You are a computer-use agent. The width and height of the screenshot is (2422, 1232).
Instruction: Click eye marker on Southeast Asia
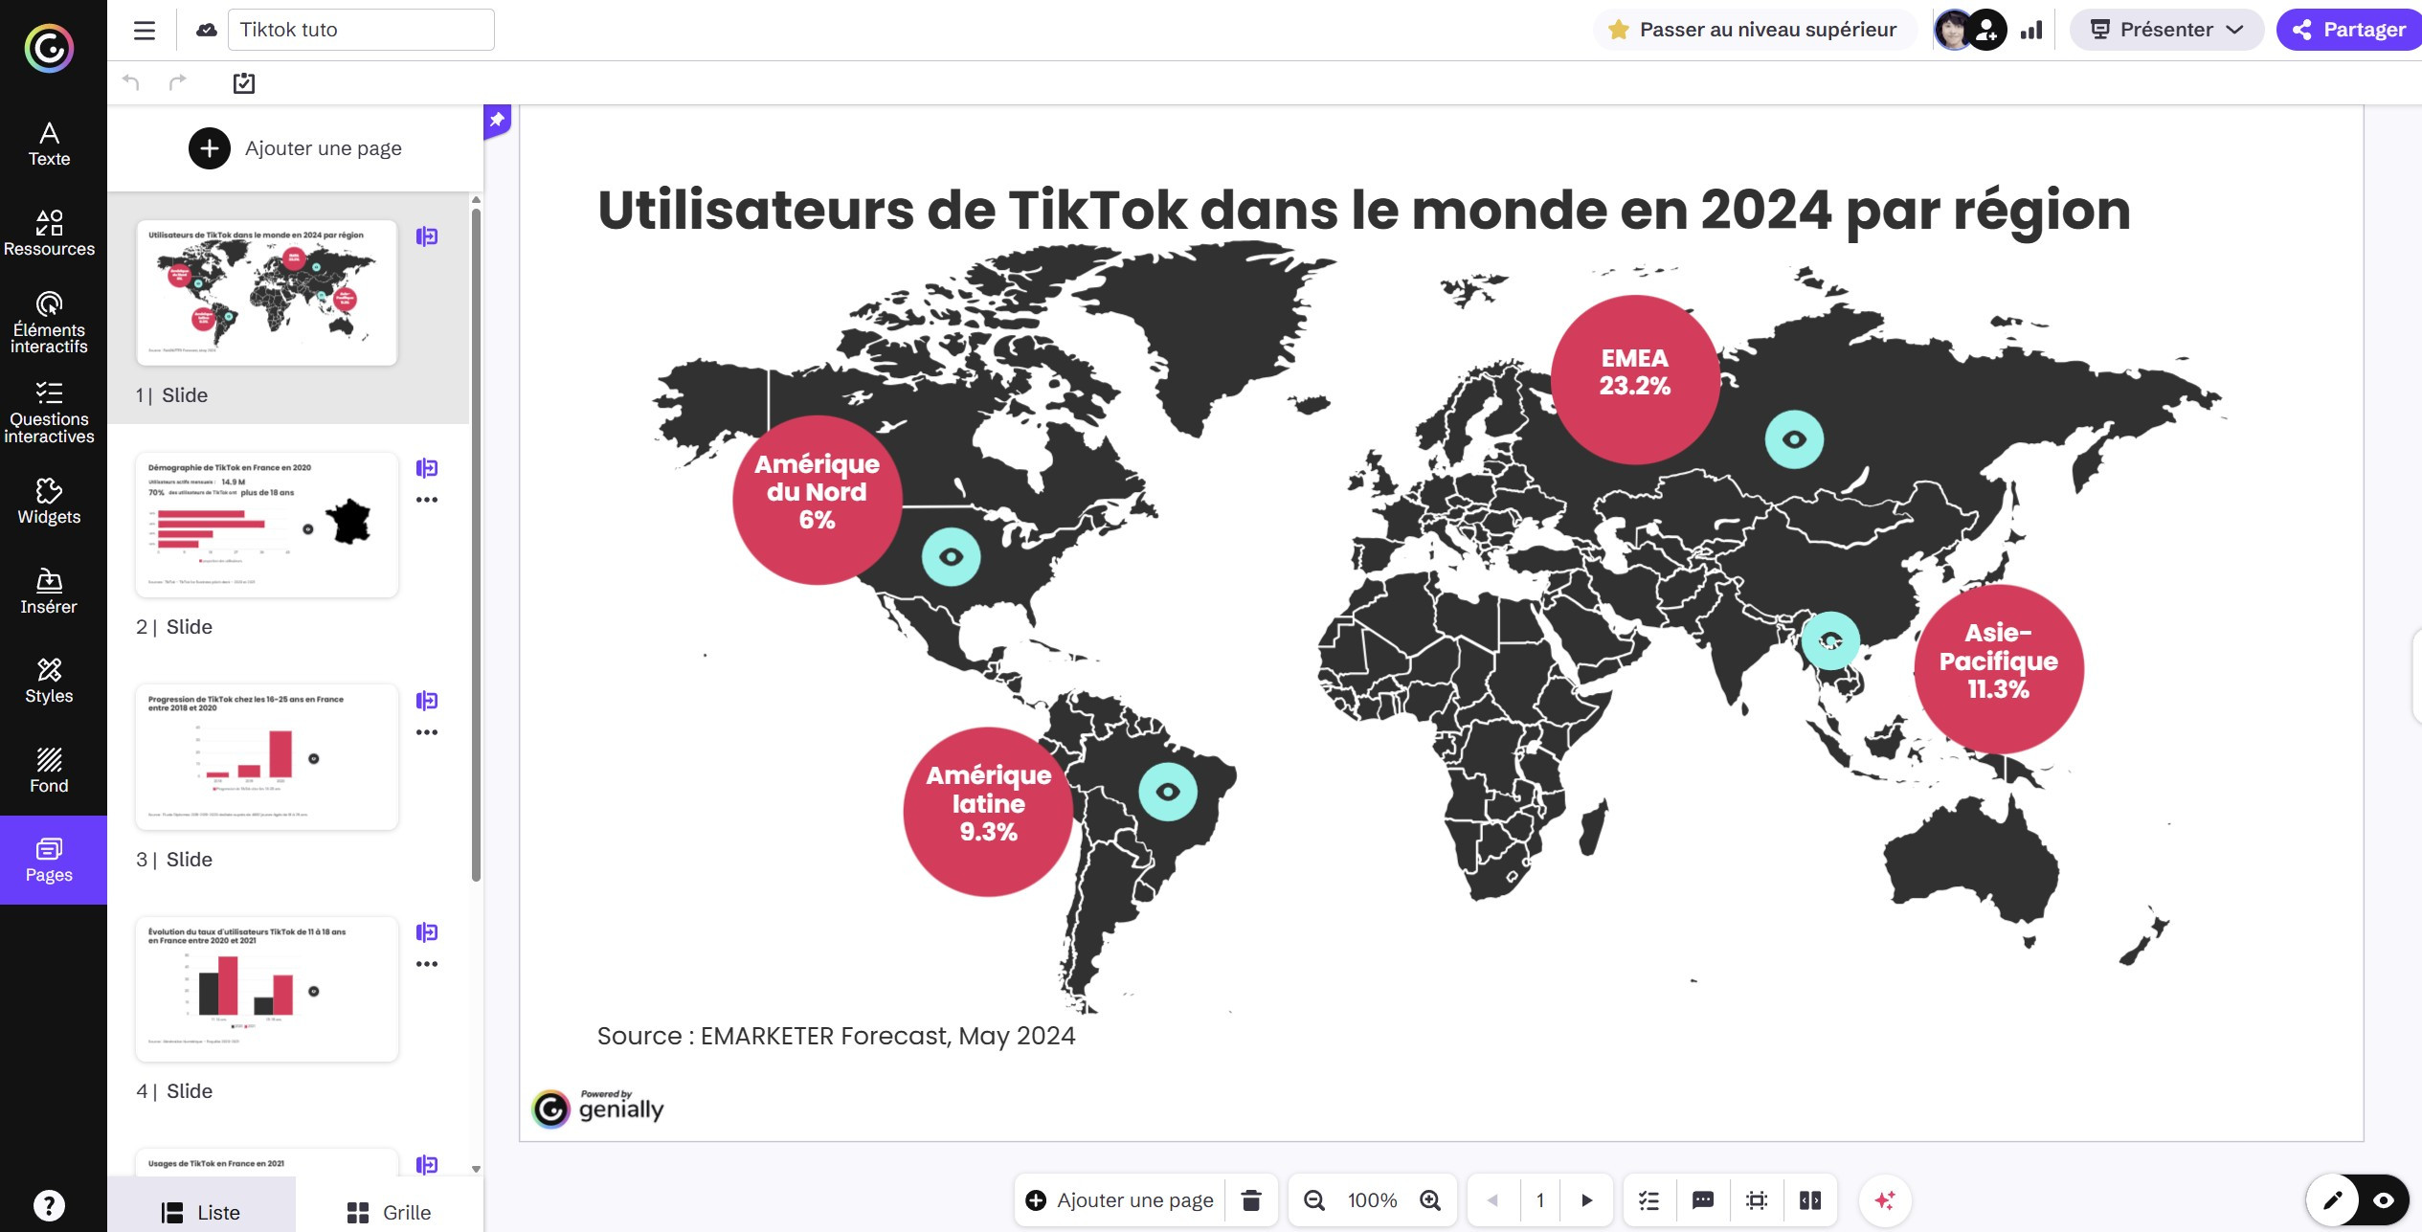[x=1830, y=640]
